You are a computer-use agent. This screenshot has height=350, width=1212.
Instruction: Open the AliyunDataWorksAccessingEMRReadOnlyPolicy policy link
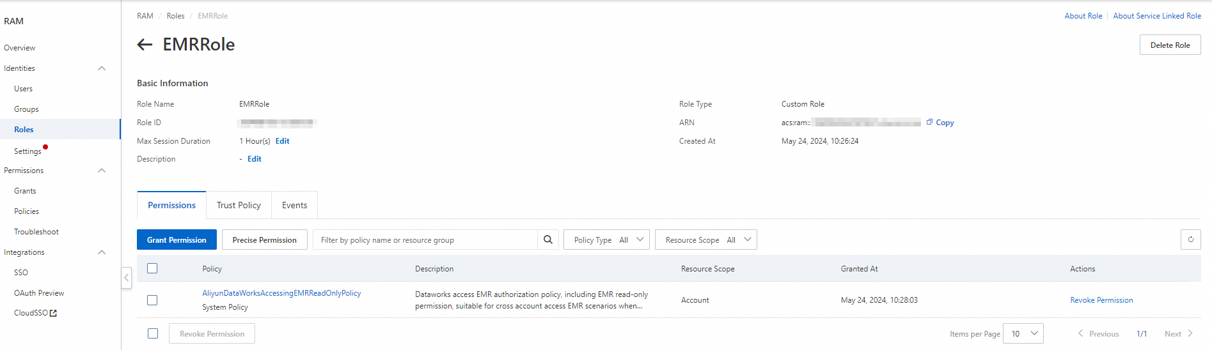tap(281, 293)
